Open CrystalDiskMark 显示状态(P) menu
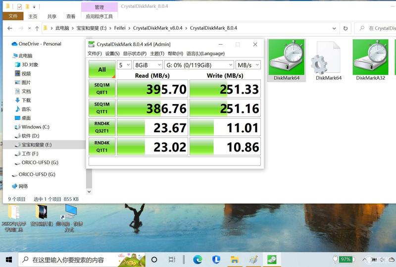 [135, 53]
